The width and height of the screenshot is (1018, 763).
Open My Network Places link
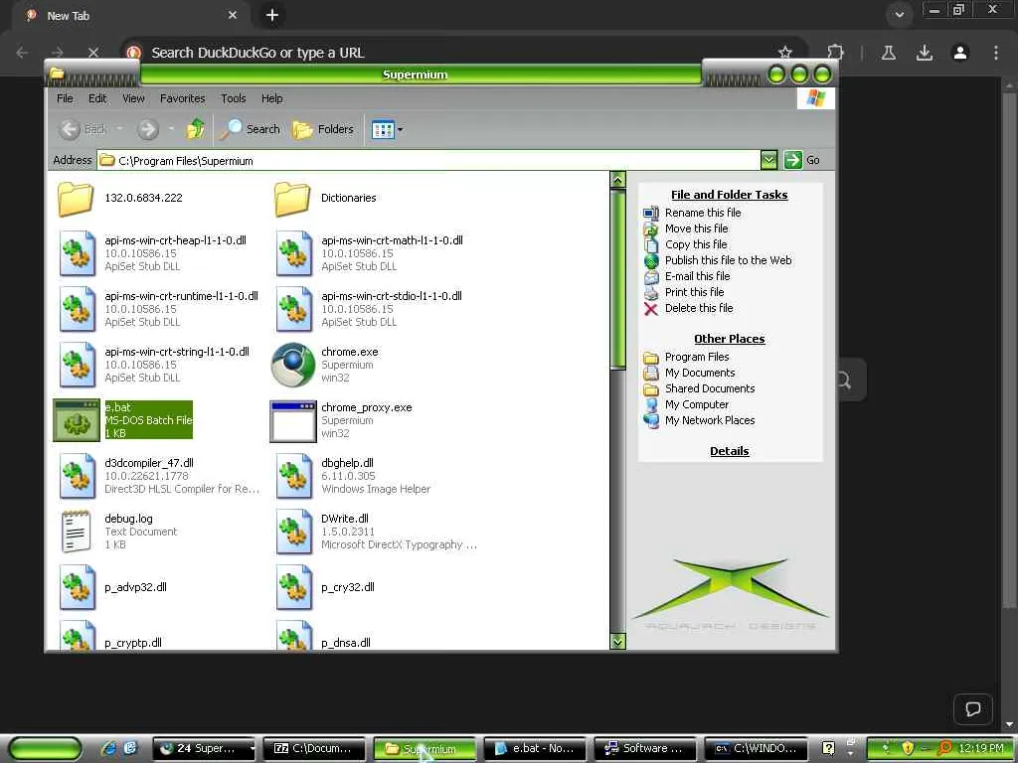click(x=710, y=420)
